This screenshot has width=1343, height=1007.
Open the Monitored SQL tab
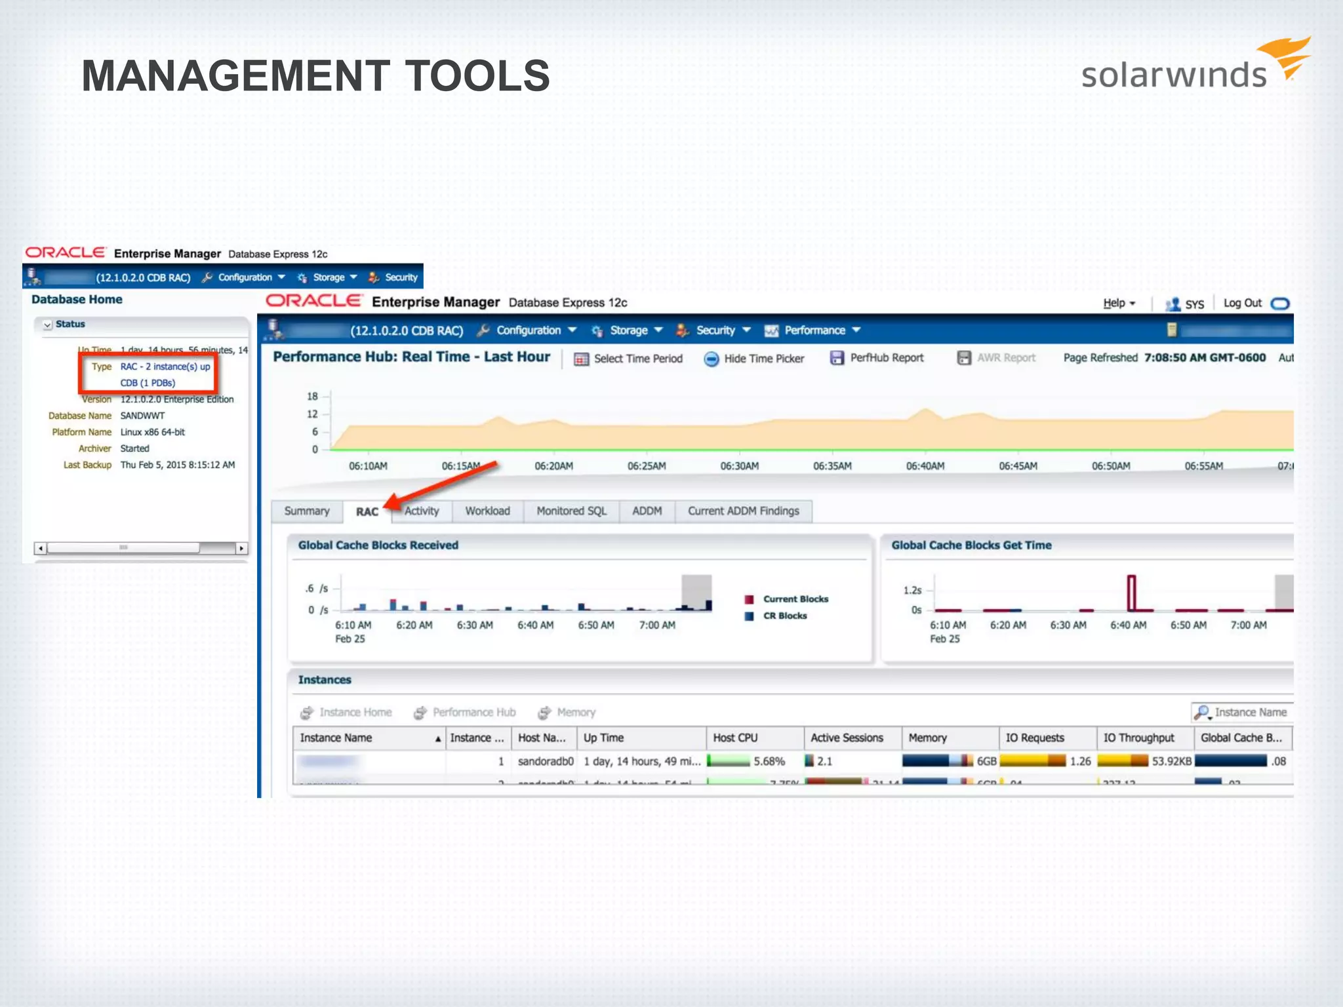(x=571, y=511)
